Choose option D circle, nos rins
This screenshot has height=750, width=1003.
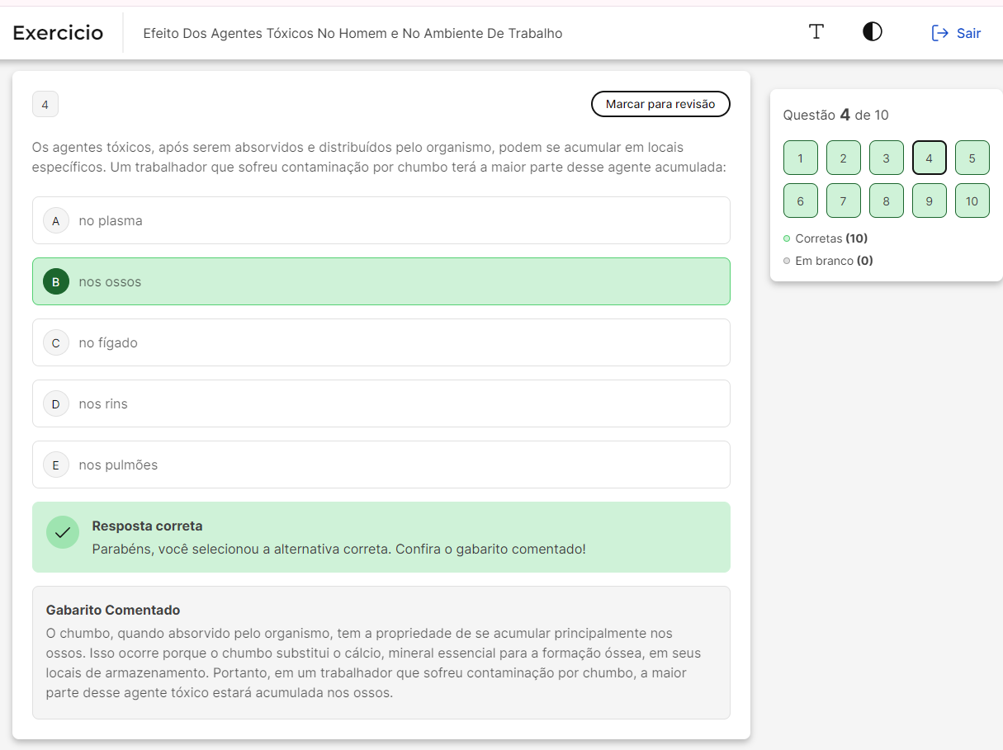(x=56, y=404)
